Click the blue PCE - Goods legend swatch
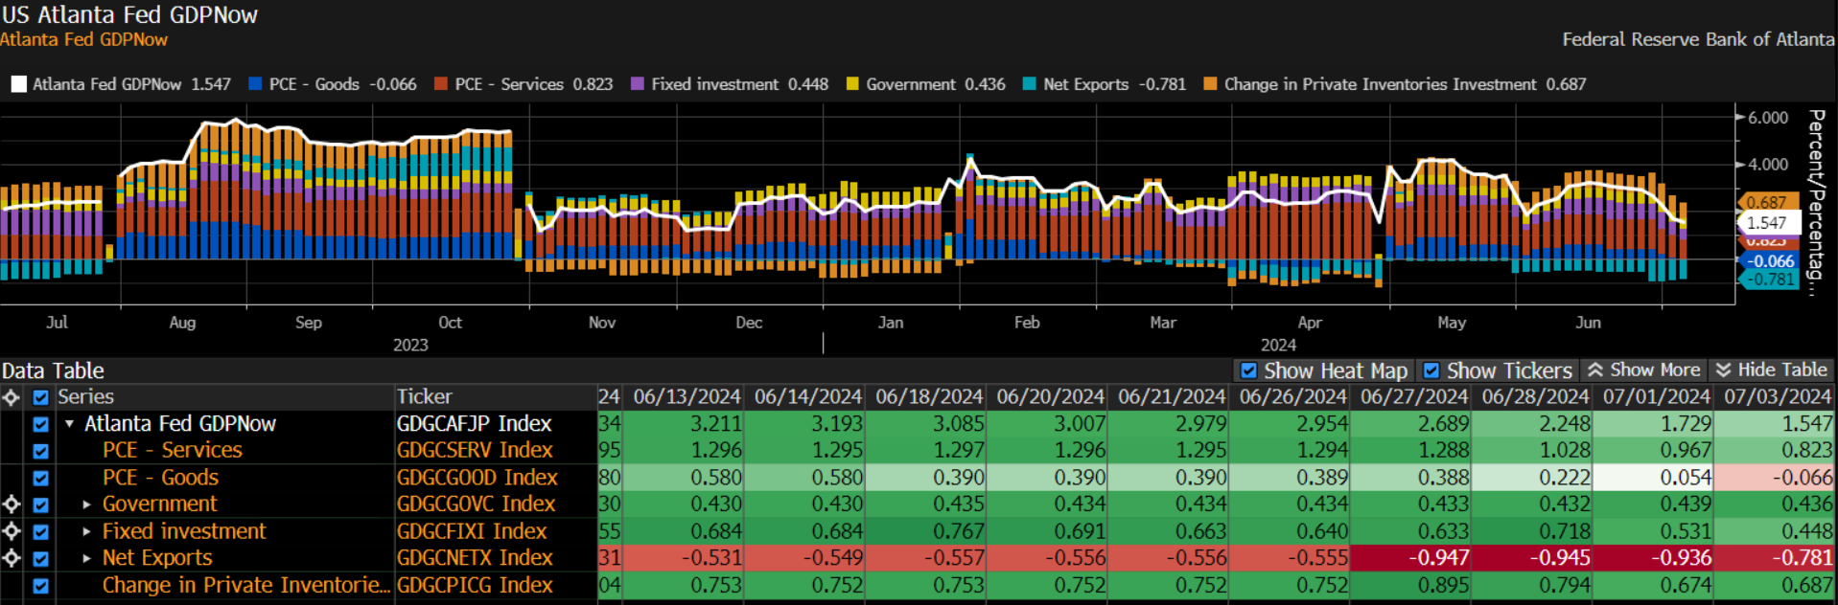The width and height of the screenshot is (1838, 605). click(255, 84)
